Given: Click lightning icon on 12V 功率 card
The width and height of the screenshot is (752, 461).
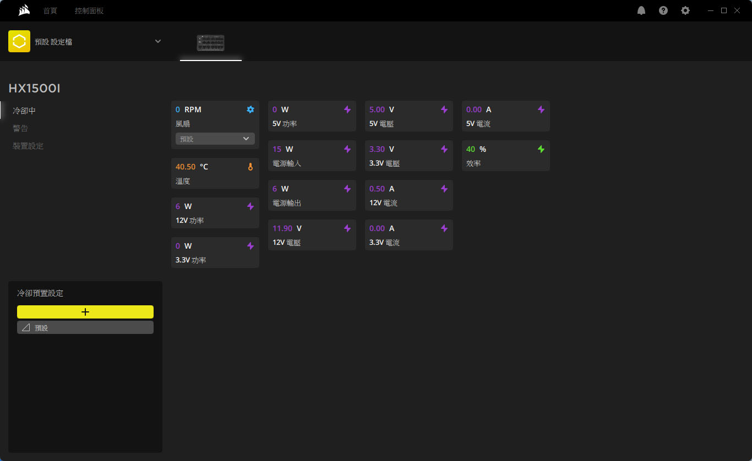Looking at the screenshot, I should 250,206.
